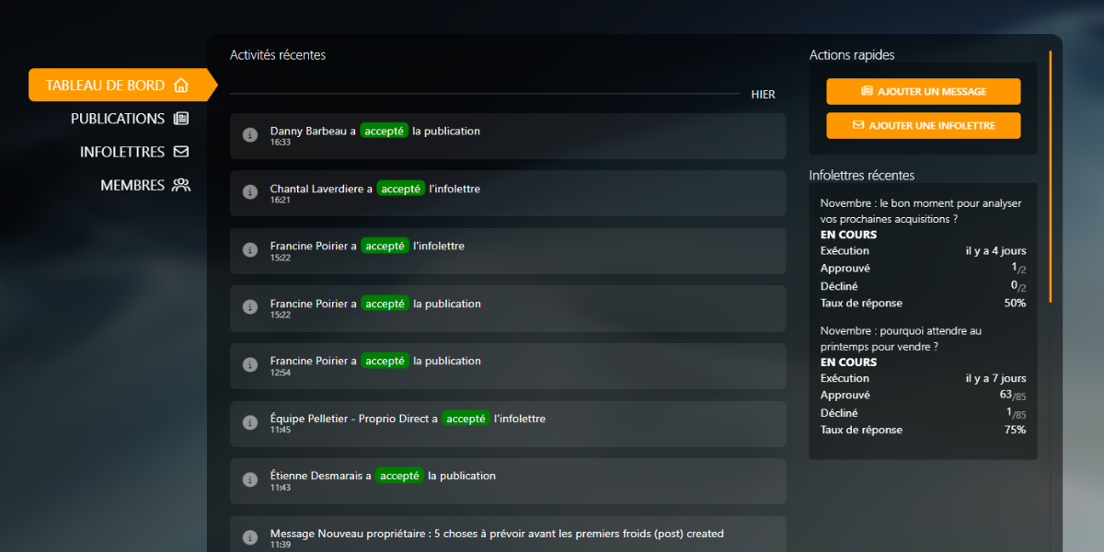Click the home icon beside Tableau de bord
Viewport: 1104px width, 552px height.
click(x=181, y=86)
